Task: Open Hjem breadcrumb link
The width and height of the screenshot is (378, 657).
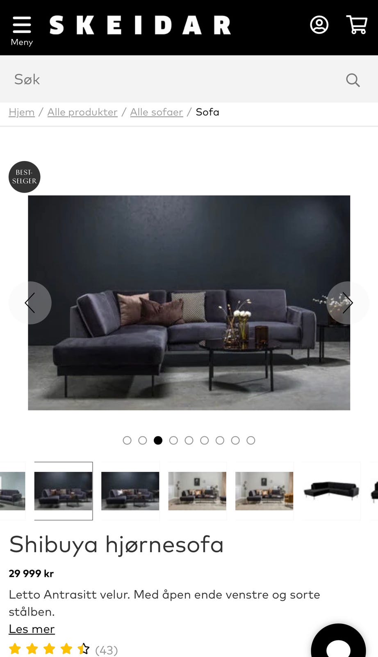Action: pyautogui.click(x=22, y=112)
